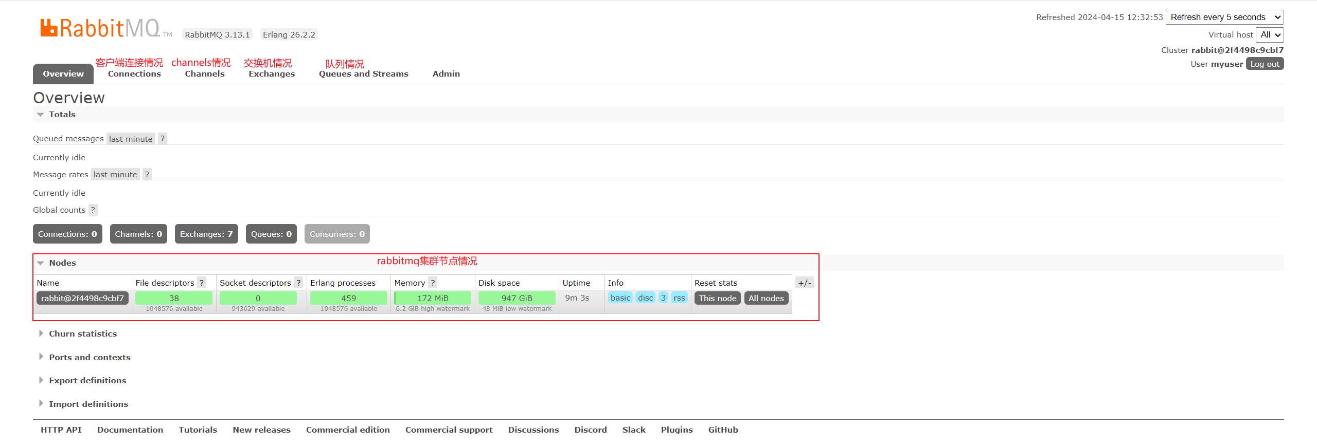Open the Documentation footer link

click(130, 430)
